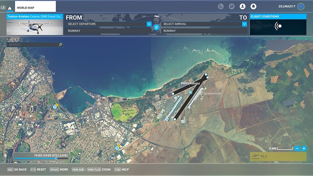Open the notifications bell icon
Screen dimensions: 313x176
click(x=253, y=6)
